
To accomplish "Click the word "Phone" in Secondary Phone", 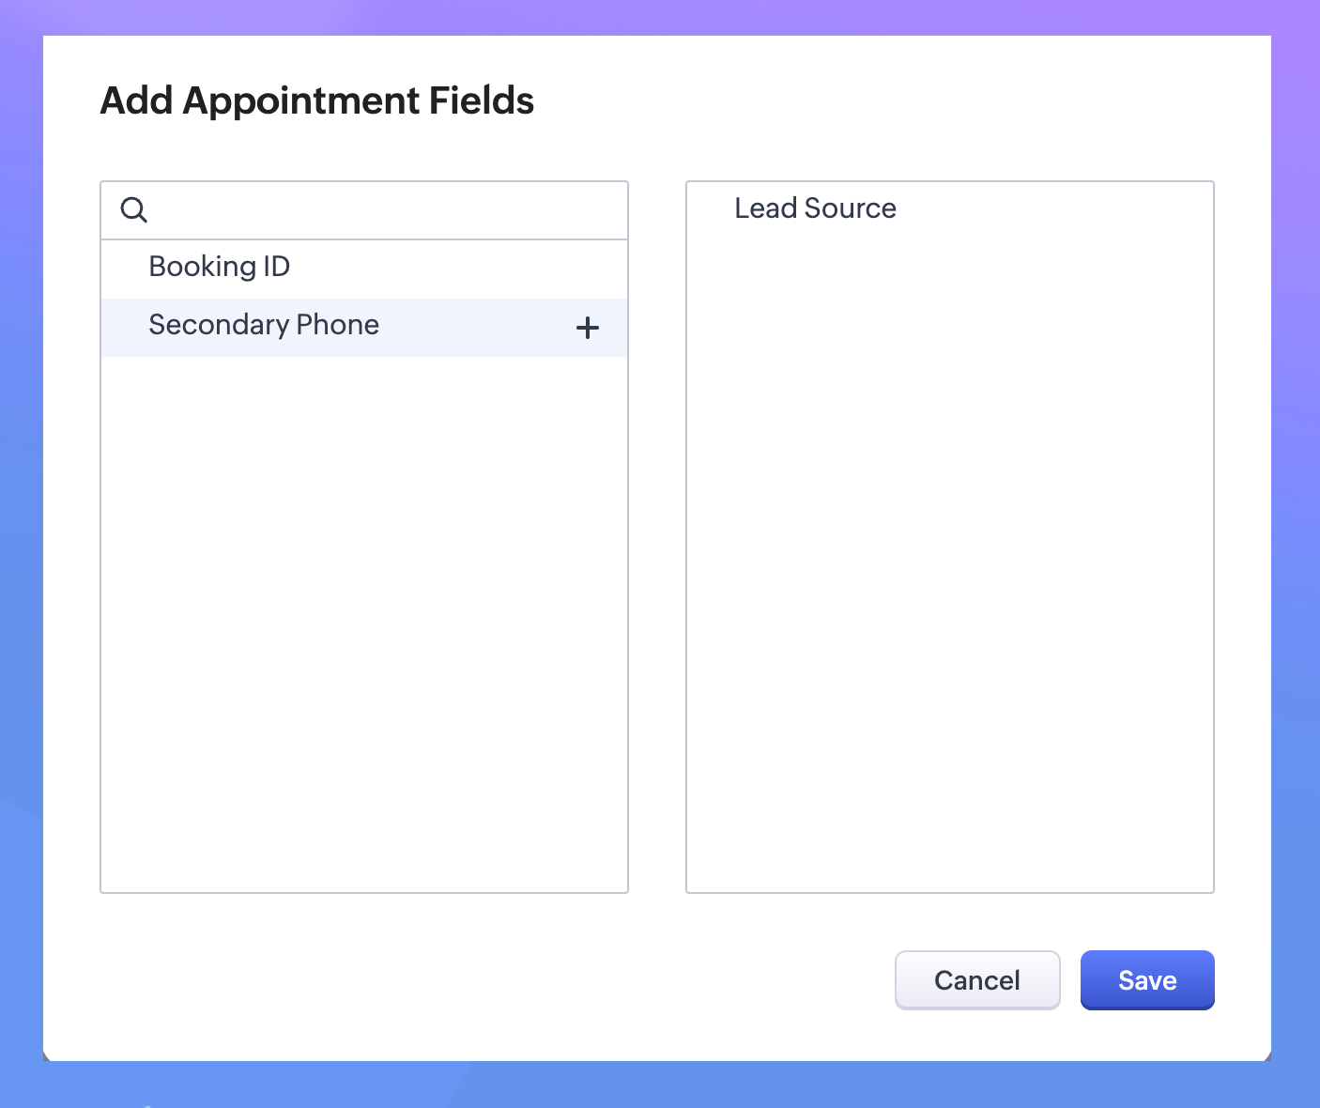I will coord(337,325).
